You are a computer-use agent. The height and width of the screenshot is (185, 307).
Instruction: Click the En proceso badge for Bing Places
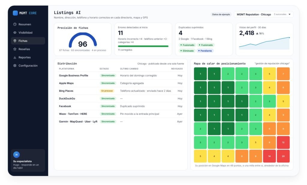pos(107,91)
